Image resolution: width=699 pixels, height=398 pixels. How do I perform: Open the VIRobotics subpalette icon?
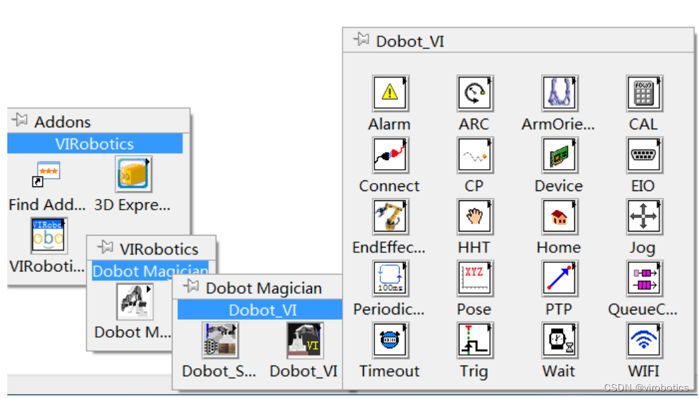(x=49, y=235)
